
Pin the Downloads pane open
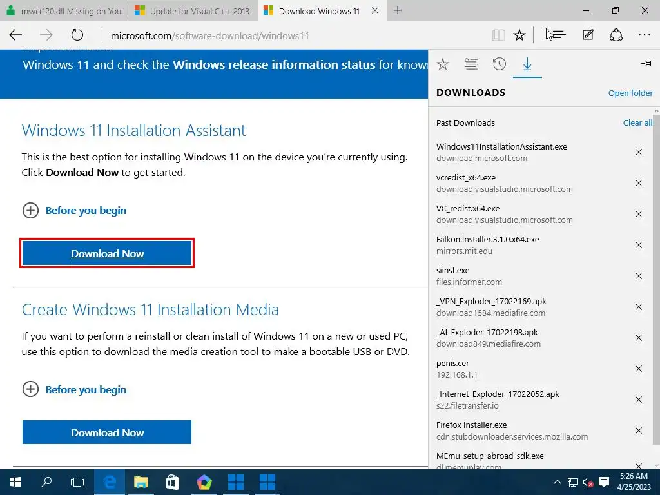(x=646, y=64)
